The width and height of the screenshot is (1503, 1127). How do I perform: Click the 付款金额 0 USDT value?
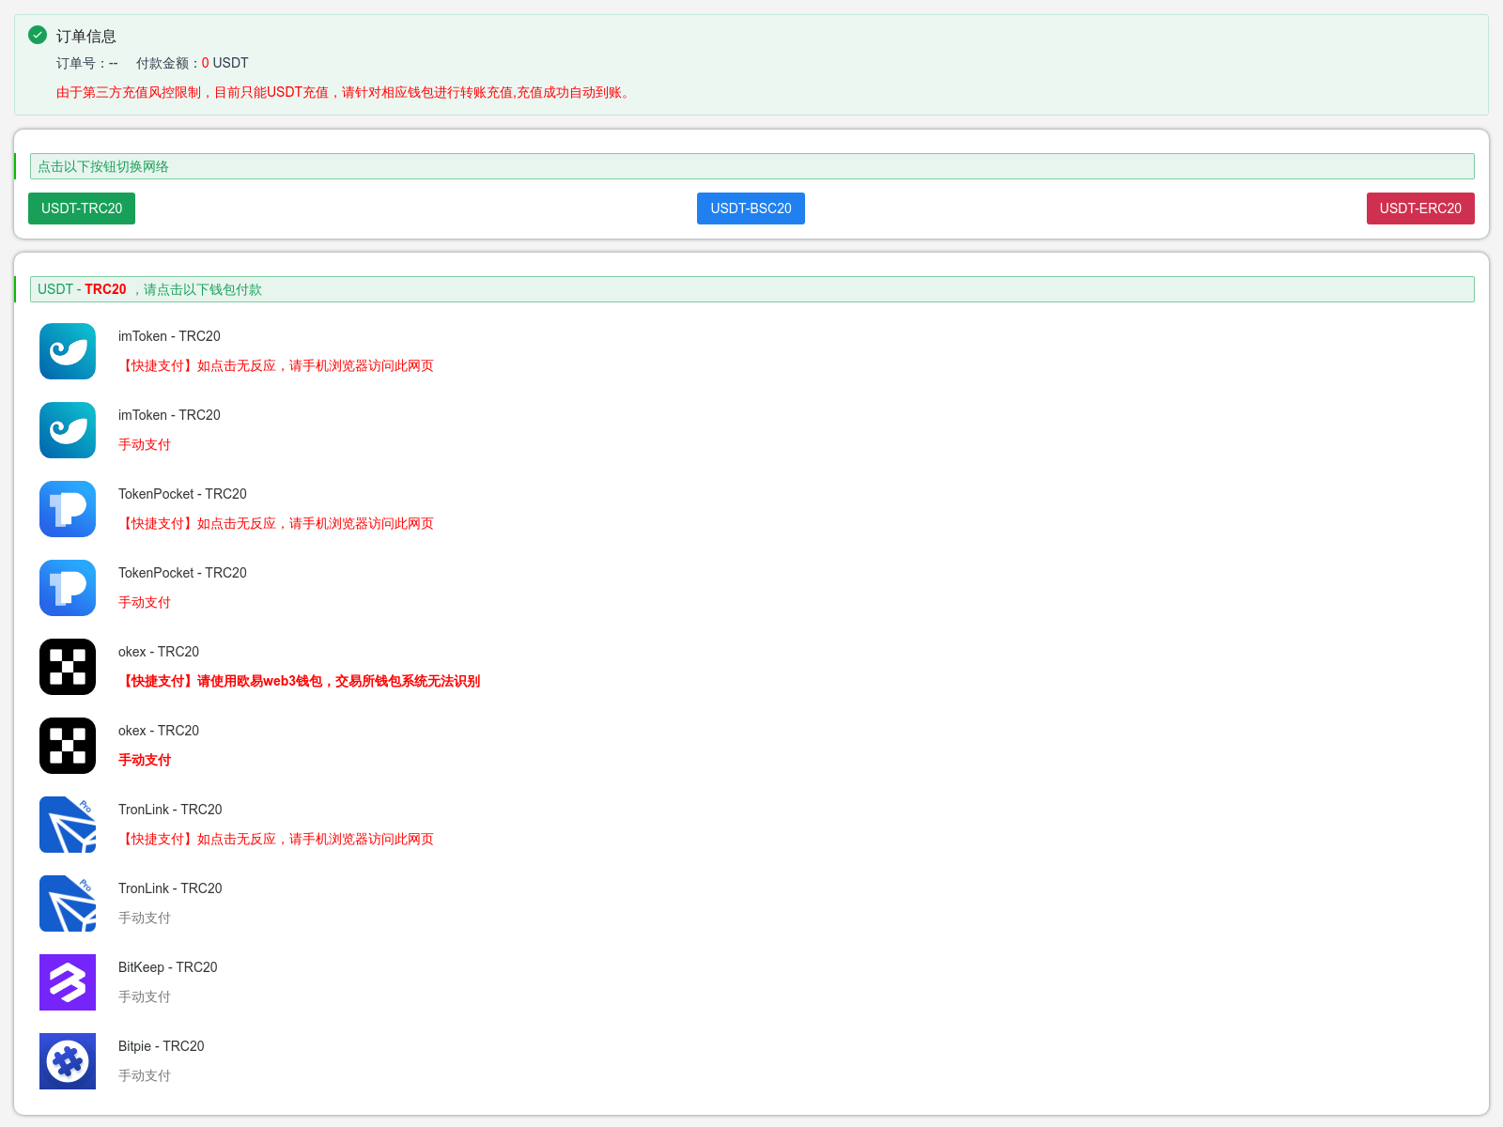coord(193,63)
